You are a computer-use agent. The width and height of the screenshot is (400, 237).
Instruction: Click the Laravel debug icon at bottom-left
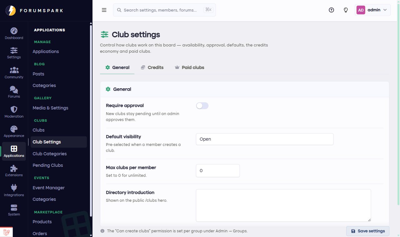click(7, 232)
